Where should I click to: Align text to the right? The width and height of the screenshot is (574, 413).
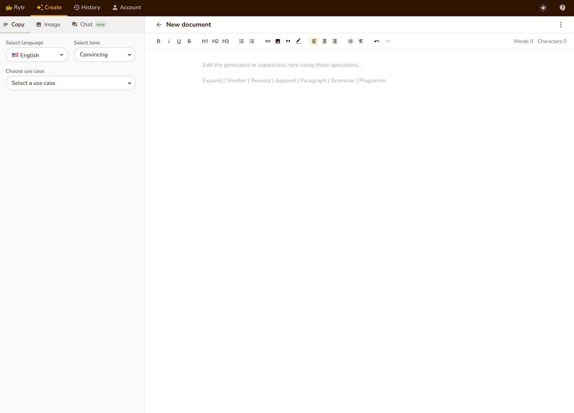click(335, 41)
